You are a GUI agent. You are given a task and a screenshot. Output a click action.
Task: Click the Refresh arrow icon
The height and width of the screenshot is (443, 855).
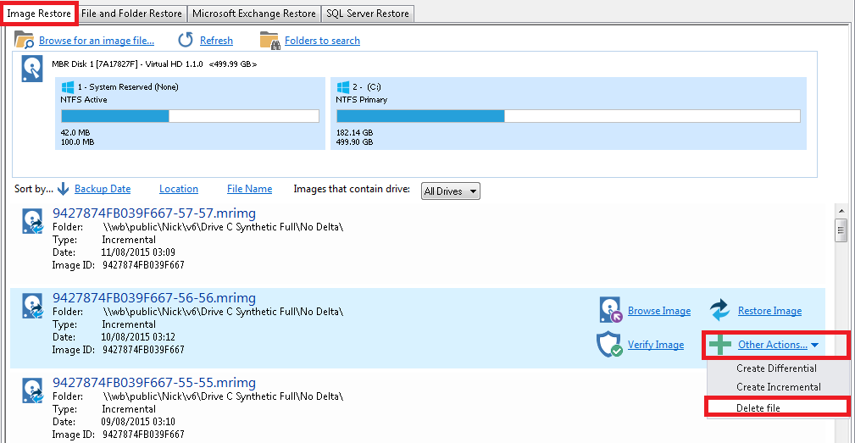[x=186, y=40]
